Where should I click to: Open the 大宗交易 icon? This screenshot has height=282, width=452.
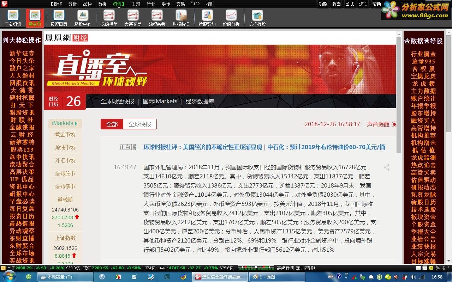pyautogui.click(x=133, y=18)
